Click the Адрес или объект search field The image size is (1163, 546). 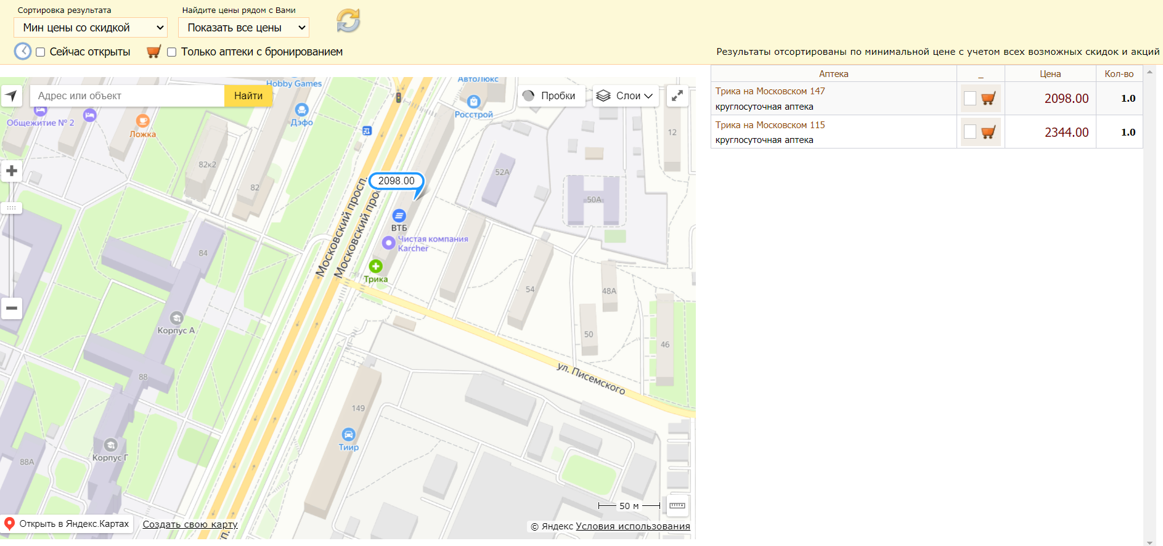click(x=127, y=96)
